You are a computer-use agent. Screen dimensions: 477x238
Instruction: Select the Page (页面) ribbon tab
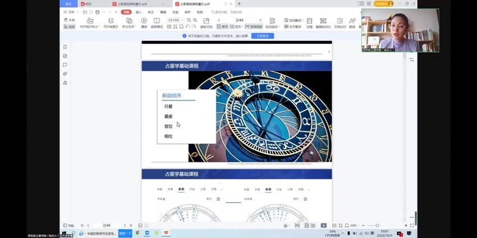[175, 12]
